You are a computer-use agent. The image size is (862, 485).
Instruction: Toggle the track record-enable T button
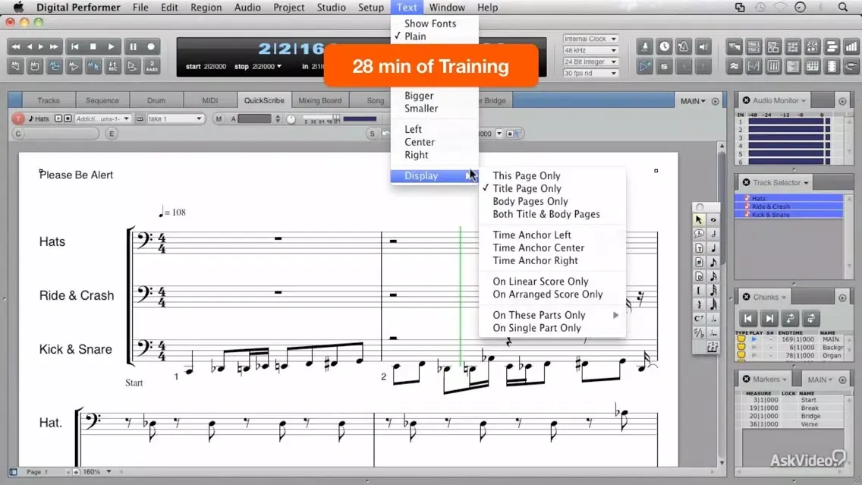coord(18,118)
